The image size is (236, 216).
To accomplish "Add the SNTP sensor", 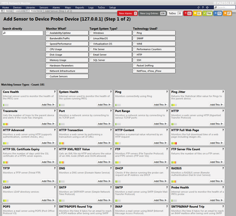I will (104, 200).
